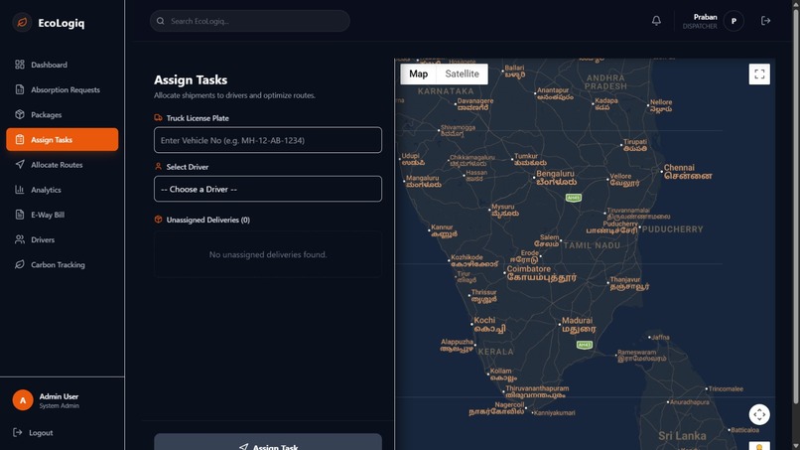The image size is (800, 450).
Task: Open notifications bell icon
Action: point(656,21)
